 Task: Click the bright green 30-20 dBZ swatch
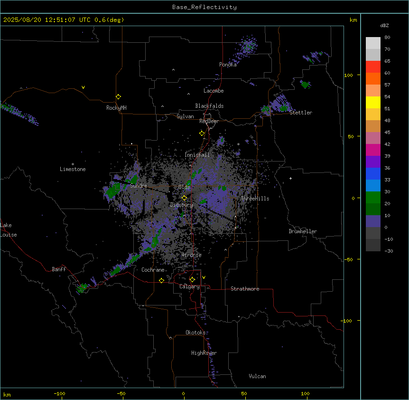click(x=373, y=198)
